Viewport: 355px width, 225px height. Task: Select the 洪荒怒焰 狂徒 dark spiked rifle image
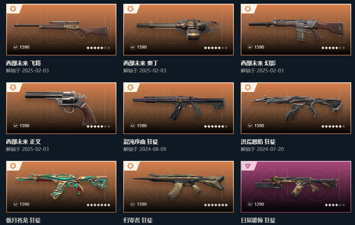pyautogui.click(x=296, y=108)
